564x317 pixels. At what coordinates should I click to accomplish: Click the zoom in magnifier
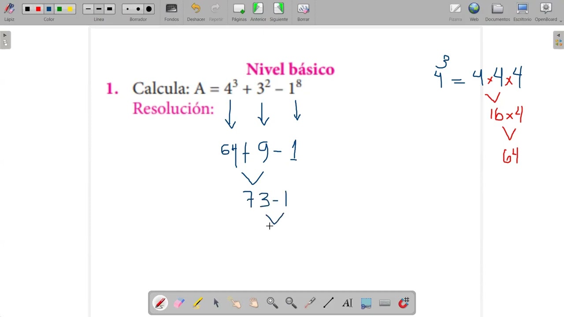click(x=272, y=303)
